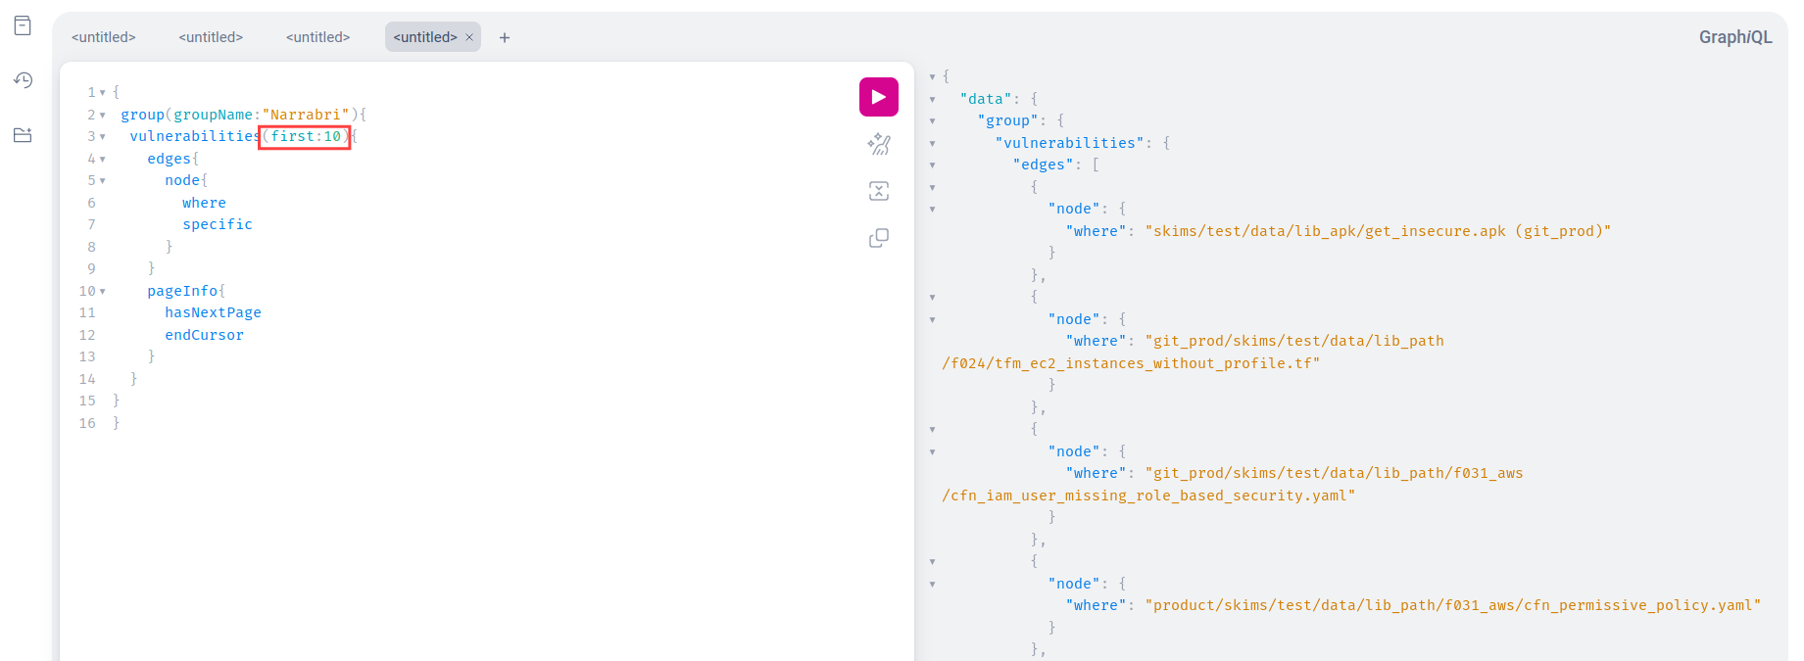Click the edges field on line 4
Screen dimensions: 1804x661
point(169,159)
